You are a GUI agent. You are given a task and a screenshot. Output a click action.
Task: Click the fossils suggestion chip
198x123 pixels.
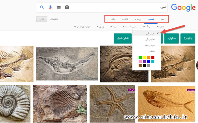click(x=188, y=39)
